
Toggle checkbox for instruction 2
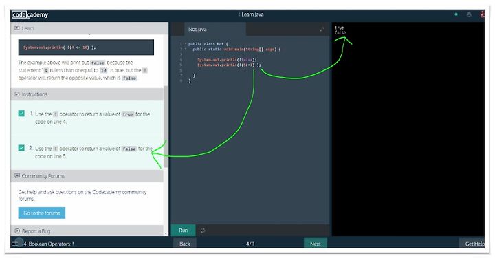21,148
